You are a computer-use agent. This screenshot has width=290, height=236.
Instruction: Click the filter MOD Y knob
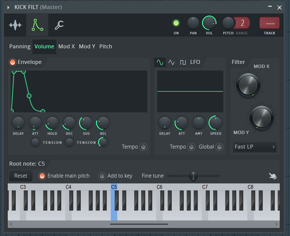262,118
